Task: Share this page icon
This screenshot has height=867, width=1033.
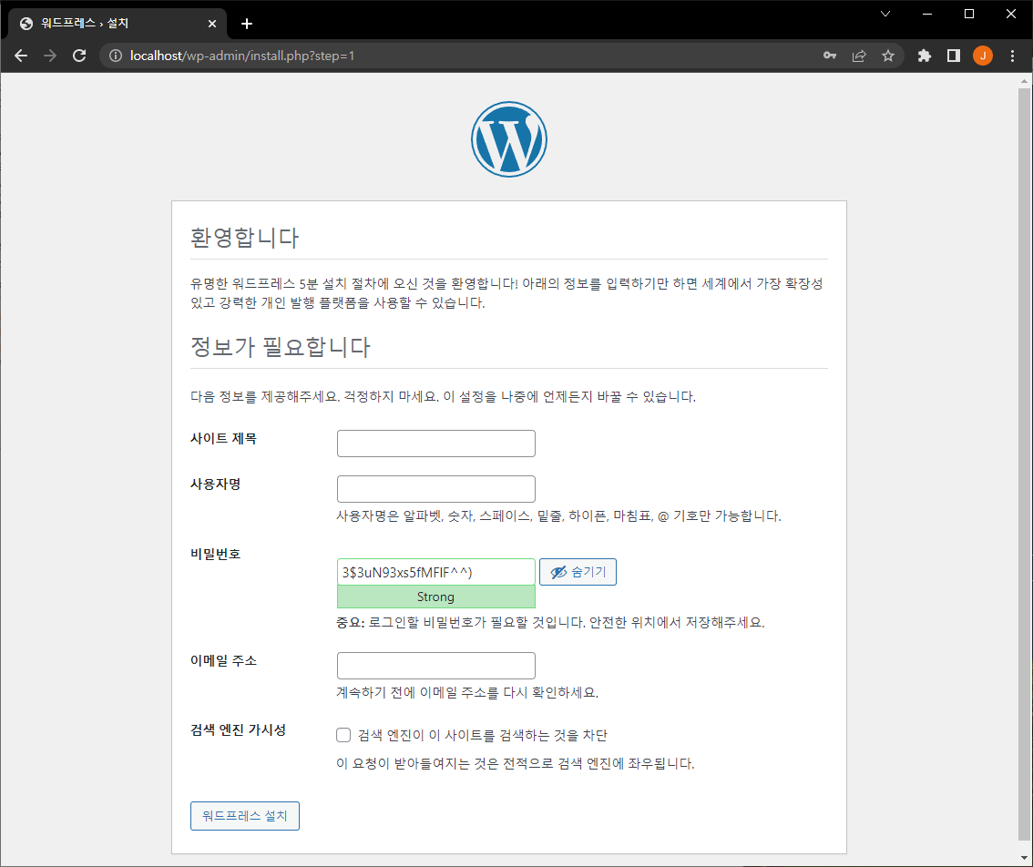Action: pos(859,56)
